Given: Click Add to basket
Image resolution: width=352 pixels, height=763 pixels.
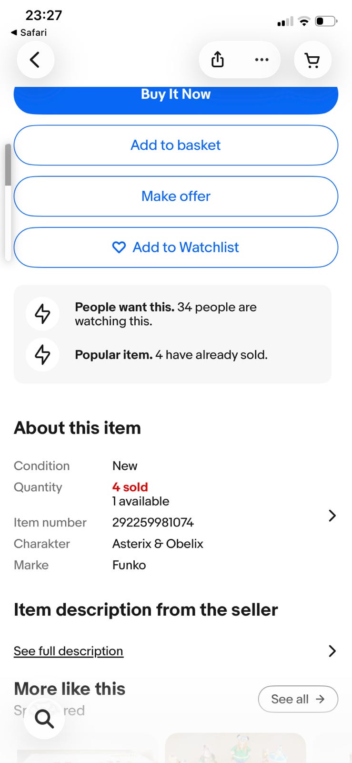Looking at the screenshot, I should [x=176, y=145].
